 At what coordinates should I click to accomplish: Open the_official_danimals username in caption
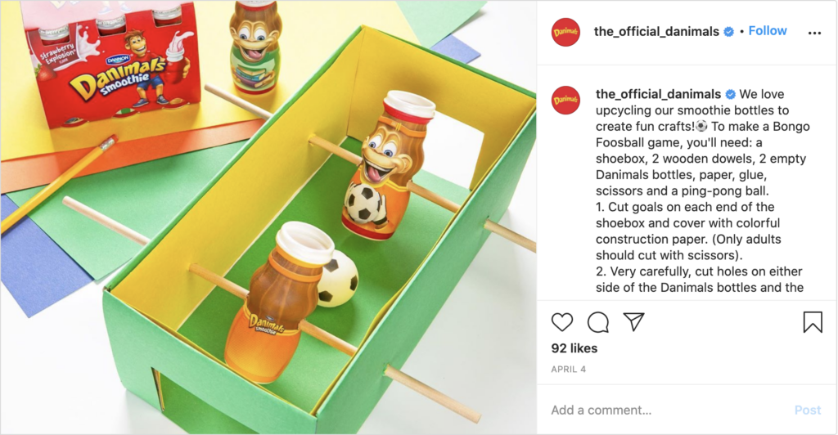(x=659, y=94)
